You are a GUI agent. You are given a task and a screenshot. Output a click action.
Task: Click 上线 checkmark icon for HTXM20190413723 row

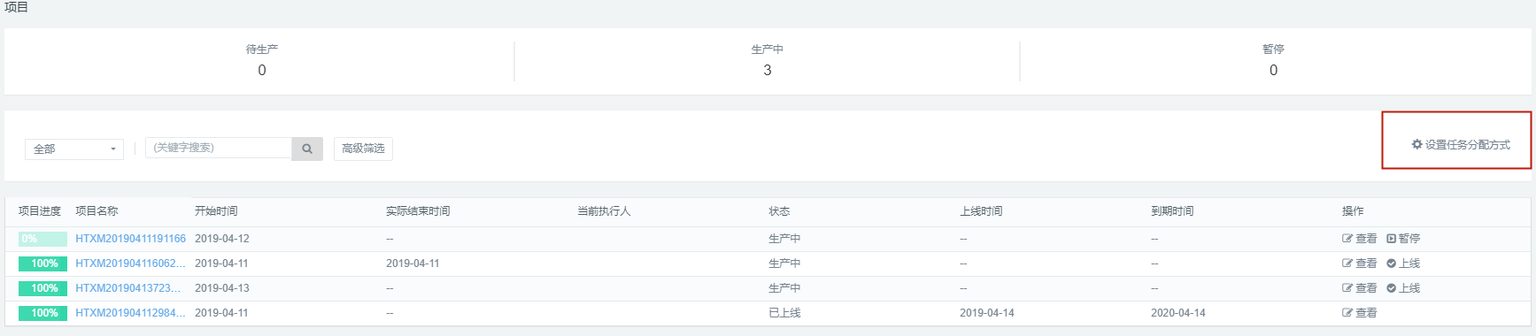click(x=1391, y=288)
